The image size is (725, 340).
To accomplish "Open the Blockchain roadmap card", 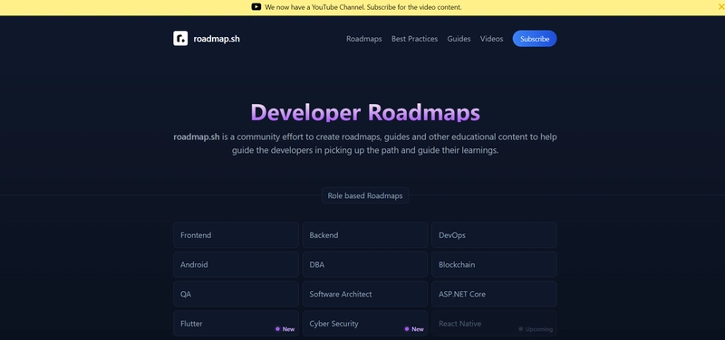I will click(x=494, y=265).
